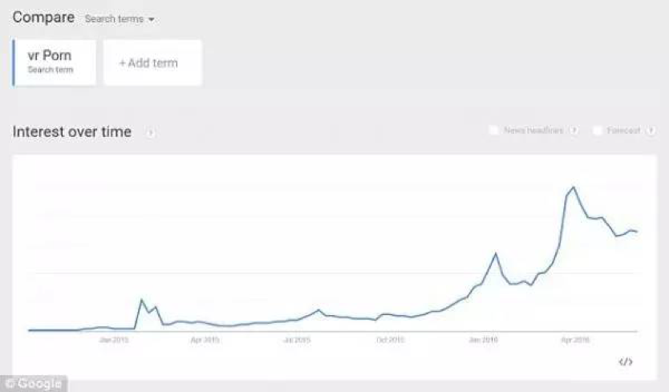Screen dimensions: 669x392
Task: Click the early 2015 spike on the graph
Action: [x=142, y=300]
